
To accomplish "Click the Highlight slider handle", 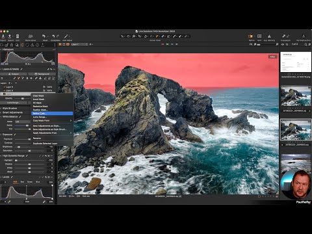I will (16, 161).
